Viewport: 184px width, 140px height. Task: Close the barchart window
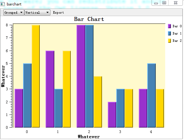click(x=176, y=3)
